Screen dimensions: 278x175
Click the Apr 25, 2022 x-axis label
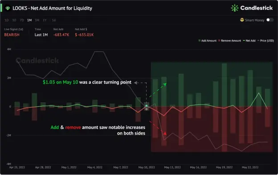pos(17,167)
